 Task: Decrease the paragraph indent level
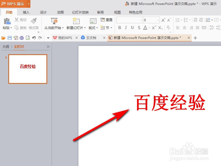196,20
